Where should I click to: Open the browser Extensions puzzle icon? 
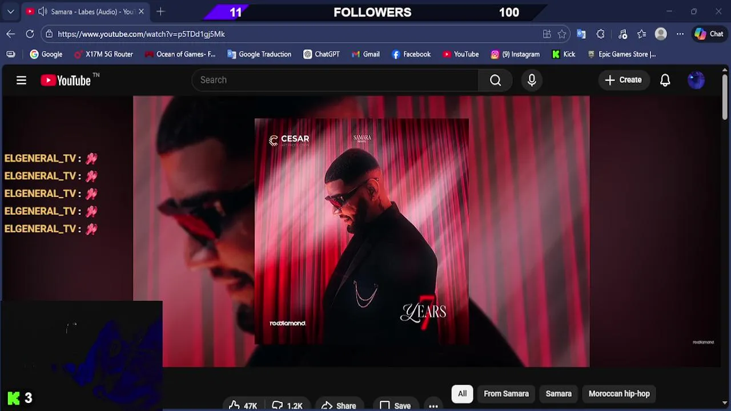[600, 34]
